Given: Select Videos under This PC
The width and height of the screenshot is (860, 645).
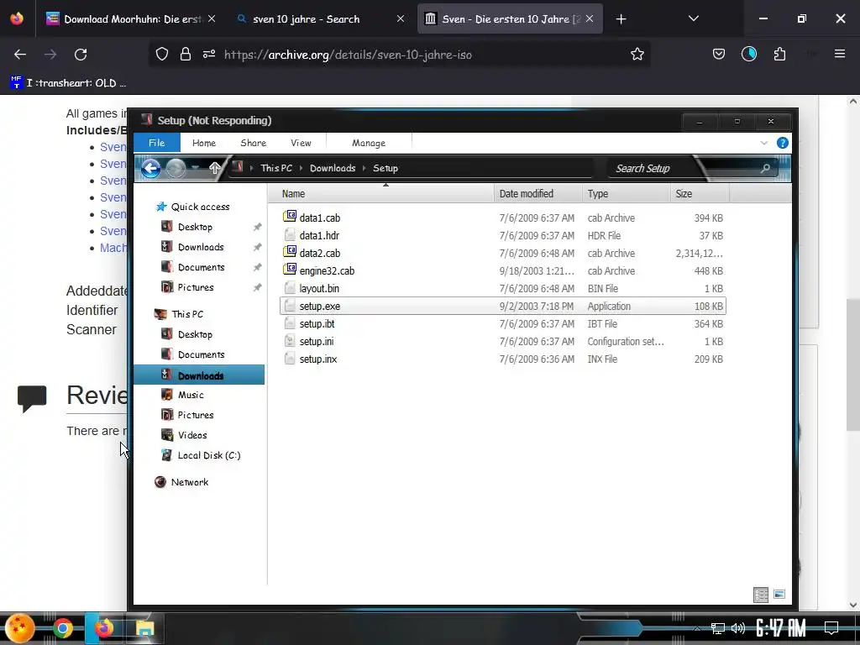Looking at the screenshot, I should pos(192,435).
